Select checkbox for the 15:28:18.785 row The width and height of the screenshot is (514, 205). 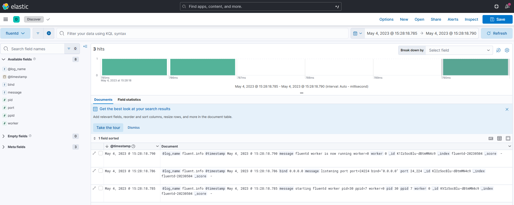click(x=101, y=188)
